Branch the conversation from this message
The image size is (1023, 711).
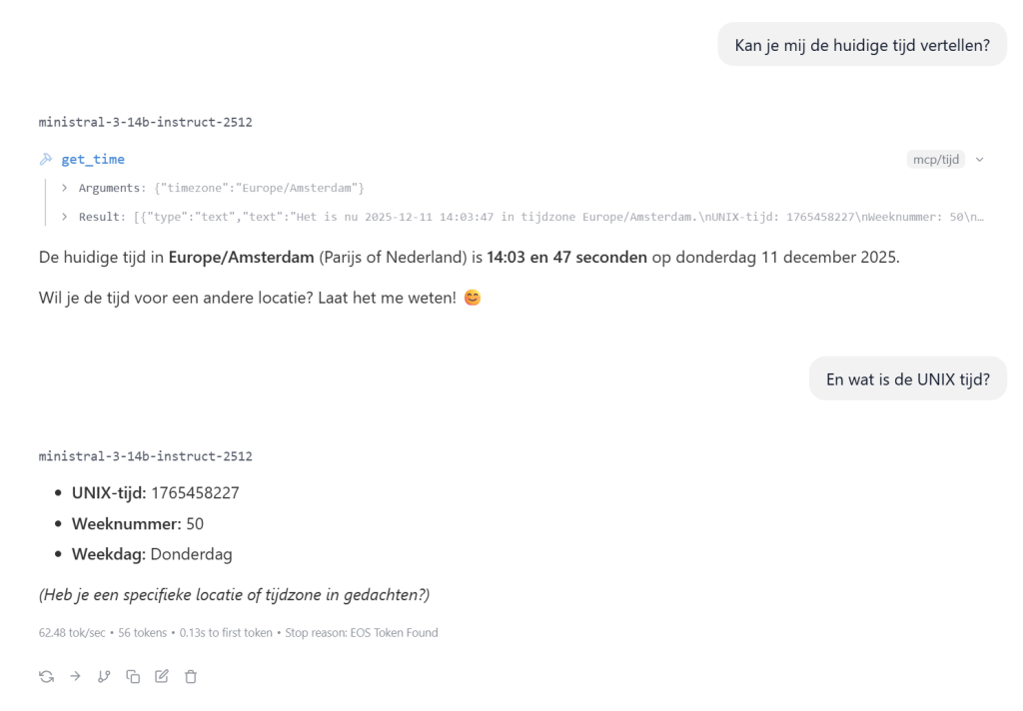104,677
